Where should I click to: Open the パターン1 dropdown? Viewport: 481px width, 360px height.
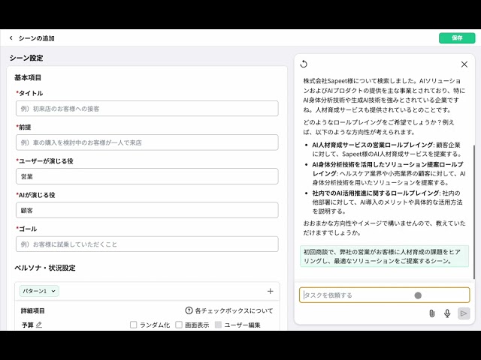coord(39,291)
